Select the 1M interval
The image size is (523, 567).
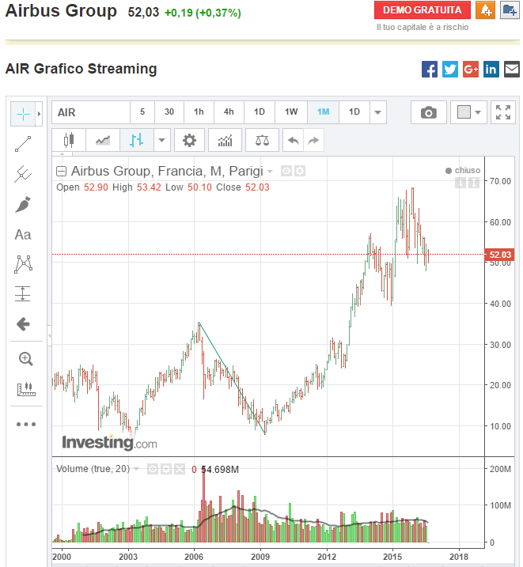324,112
